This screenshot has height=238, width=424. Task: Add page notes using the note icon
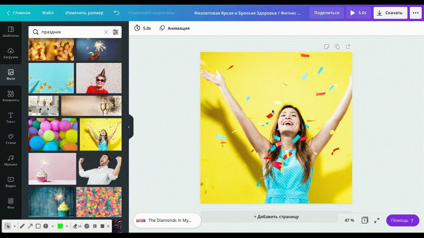[x=327, y=47]
